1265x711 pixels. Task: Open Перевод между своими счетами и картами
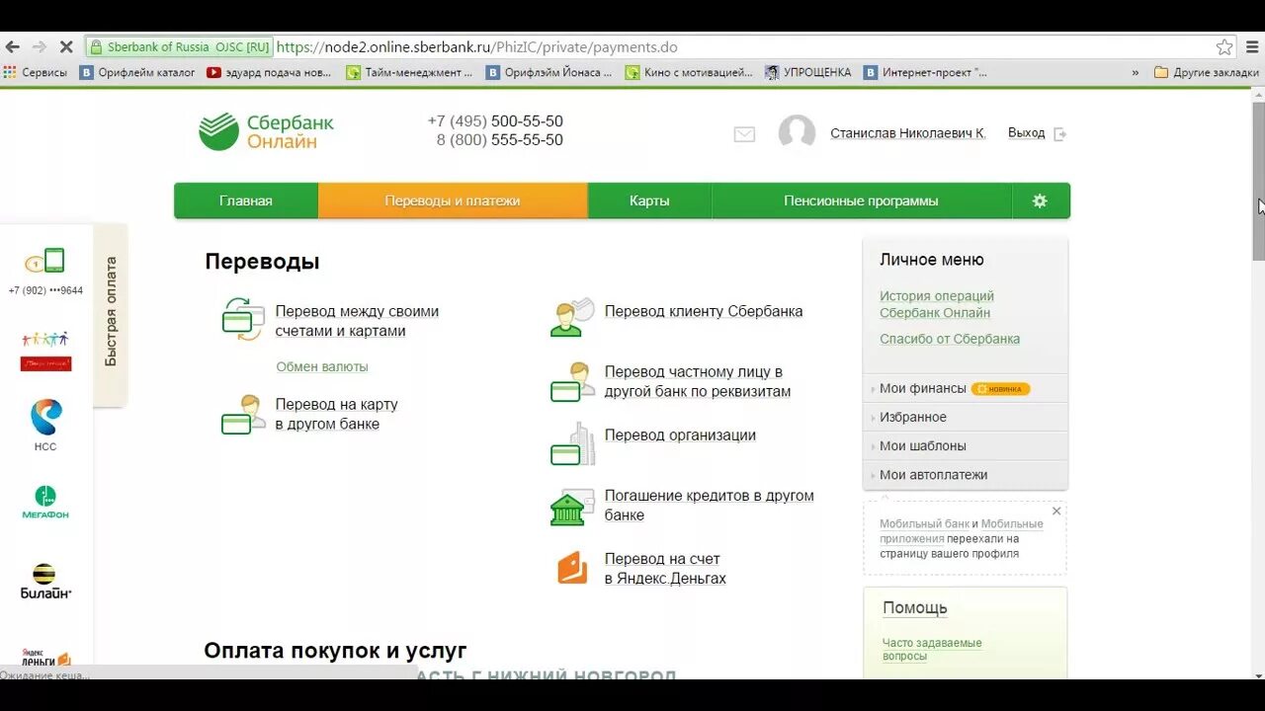[x=357, y=321]
